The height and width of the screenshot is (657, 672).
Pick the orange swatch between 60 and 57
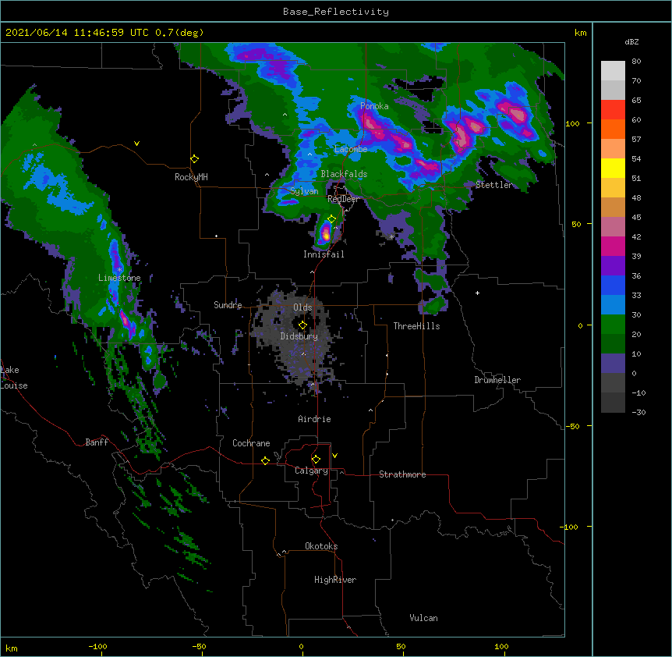(613, 129)
